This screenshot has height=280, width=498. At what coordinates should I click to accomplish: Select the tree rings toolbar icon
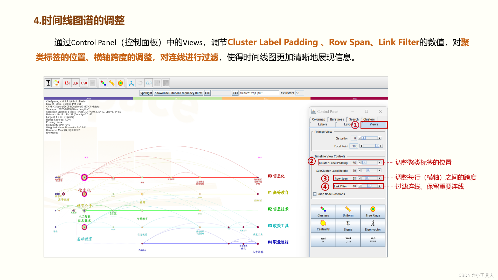pos(120,83)
